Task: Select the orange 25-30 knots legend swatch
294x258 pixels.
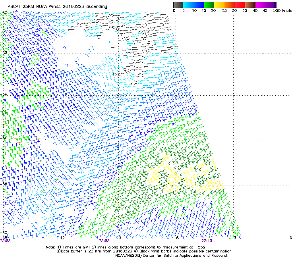Action: pos(230,5)
